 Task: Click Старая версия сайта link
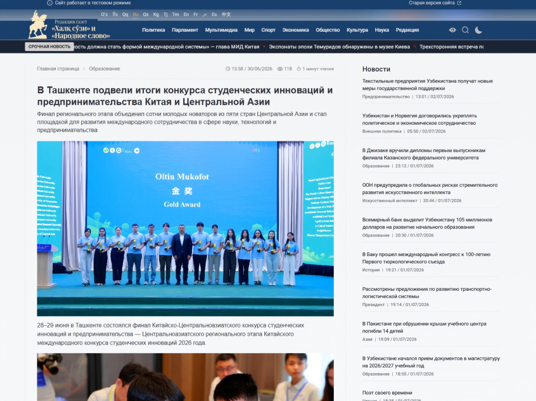[431, 2]
